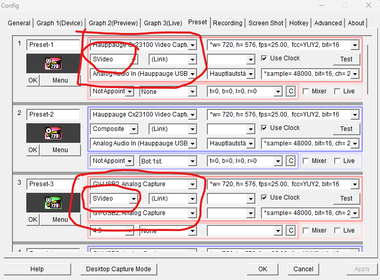Viewport: 380px width, 280px height.
Task: Click the Preset-2 name field
Action: click(x=53, y=114)
